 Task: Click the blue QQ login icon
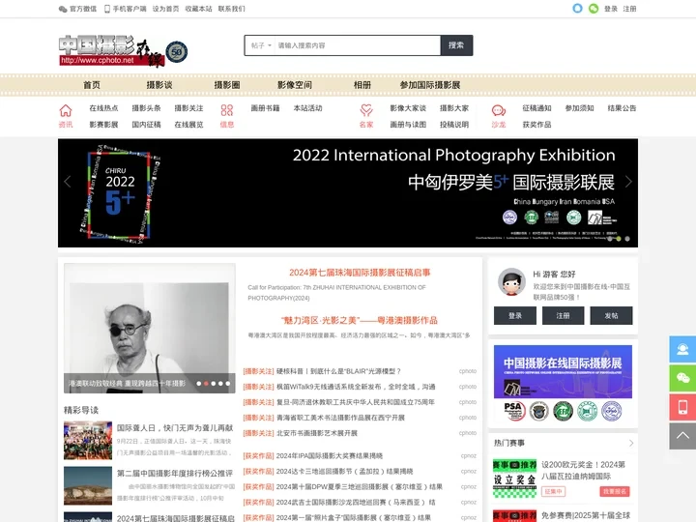(x=577, y=9)
